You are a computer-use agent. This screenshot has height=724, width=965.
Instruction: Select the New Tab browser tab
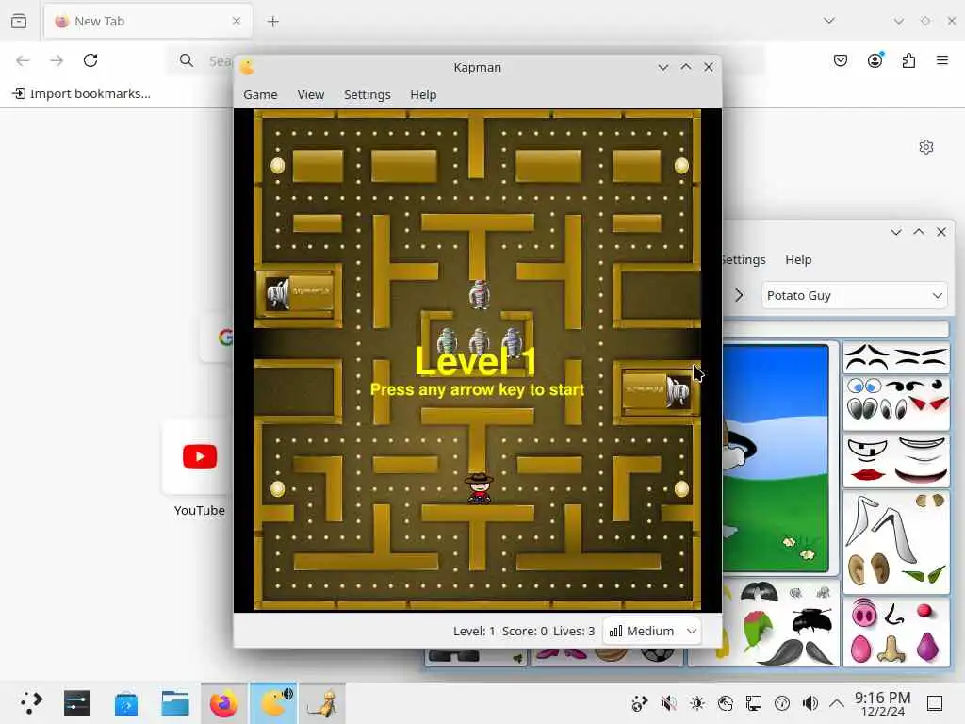[x=148, y=21]
